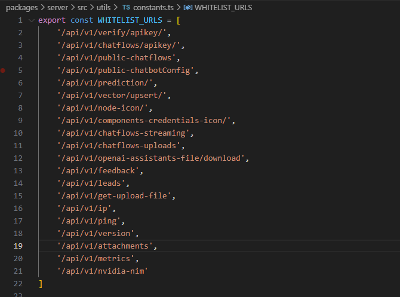Click the closing bracket on line 22
The height and width of the screenshot is (297, 400).
[41, 283]
